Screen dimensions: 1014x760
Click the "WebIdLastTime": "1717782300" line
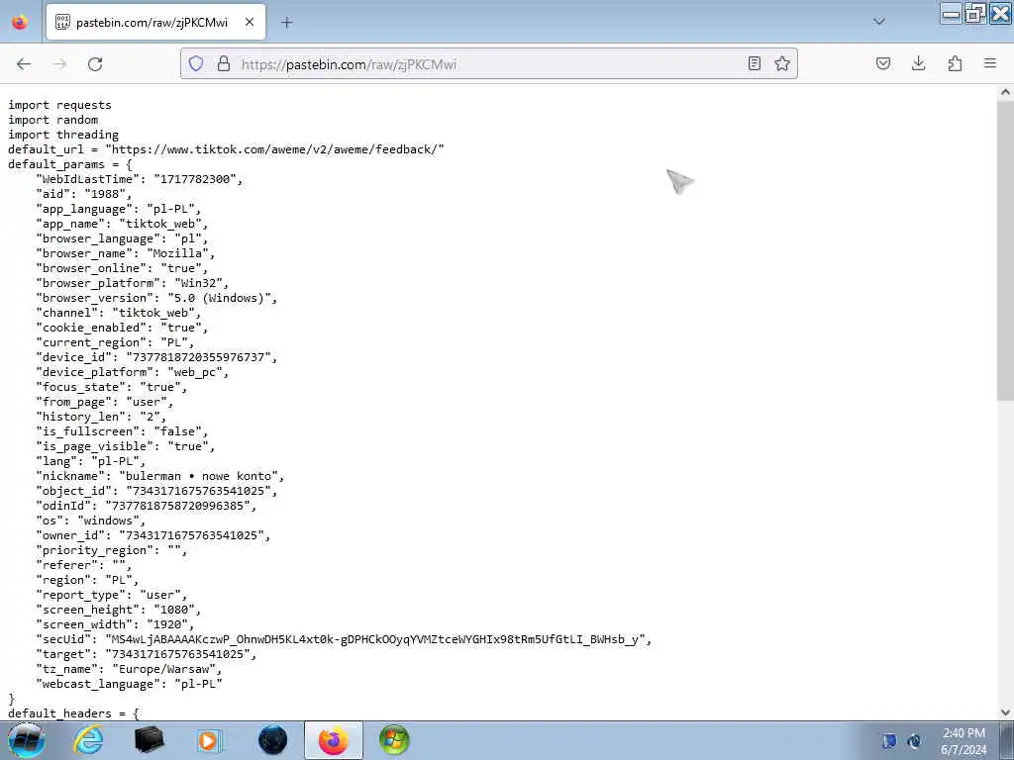click(x=140, y=179)
